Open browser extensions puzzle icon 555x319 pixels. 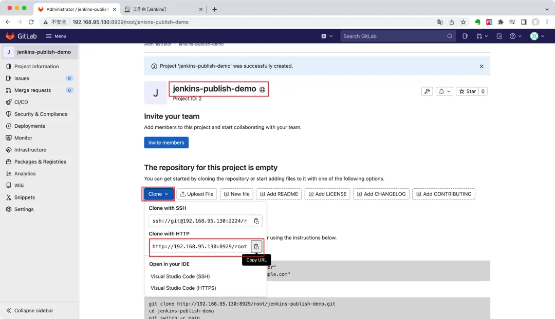[x=501, y=22]
